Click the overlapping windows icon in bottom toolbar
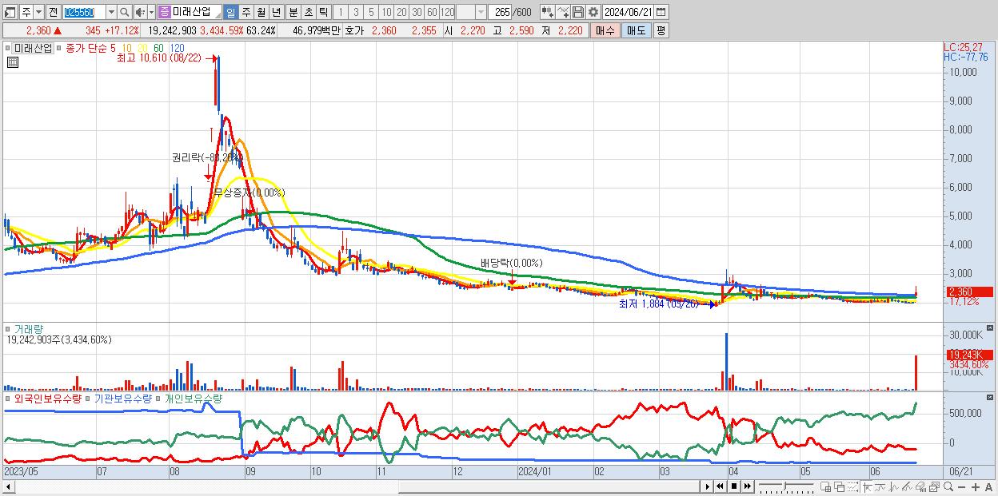 (x=840, y=486)
